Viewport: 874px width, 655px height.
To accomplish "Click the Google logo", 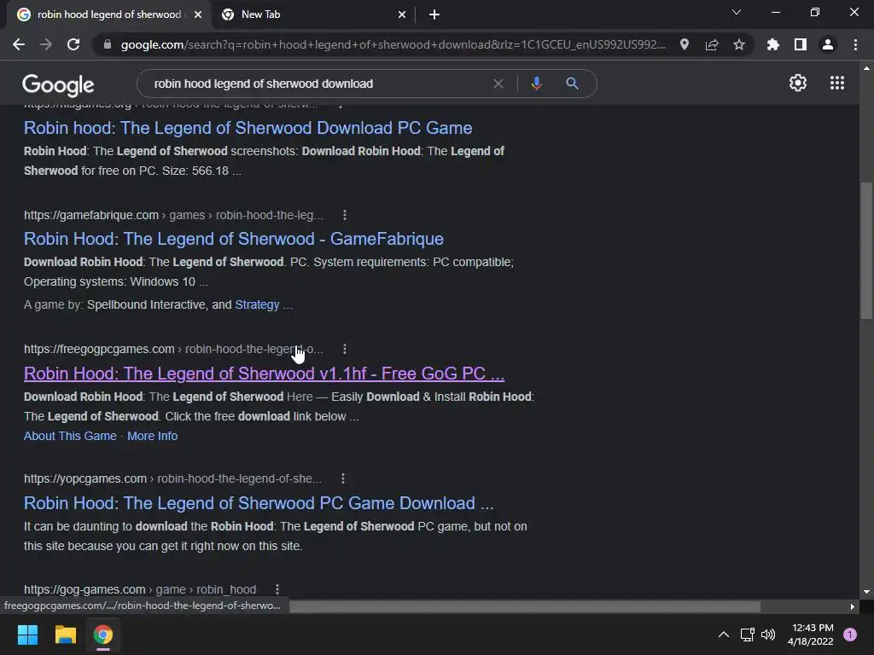I will (x=58, y=84).
